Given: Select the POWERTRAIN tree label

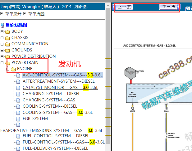Looking at the screenshot, I should 25,62.
